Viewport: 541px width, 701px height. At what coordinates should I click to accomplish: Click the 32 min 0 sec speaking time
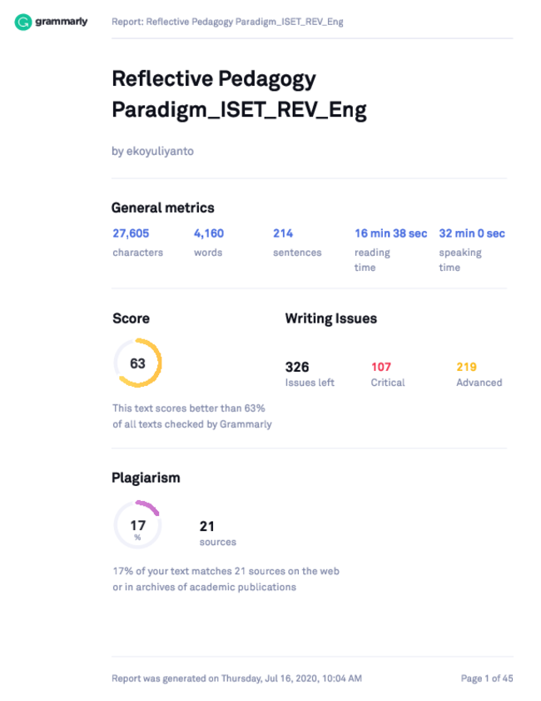click(472, 233)
